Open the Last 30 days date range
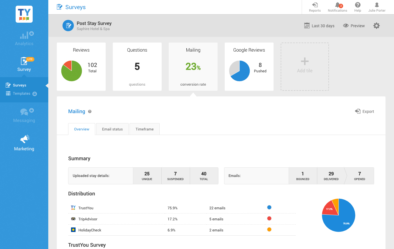The height and width of the screenshot is (249, 394). [x=319, y=26]
